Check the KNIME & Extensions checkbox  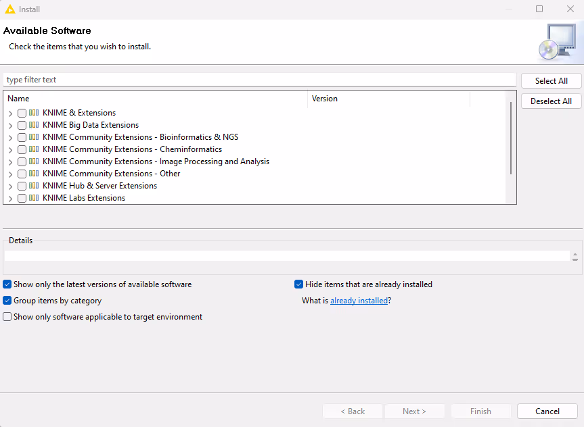pyautogui.click(x=22, y=113)
